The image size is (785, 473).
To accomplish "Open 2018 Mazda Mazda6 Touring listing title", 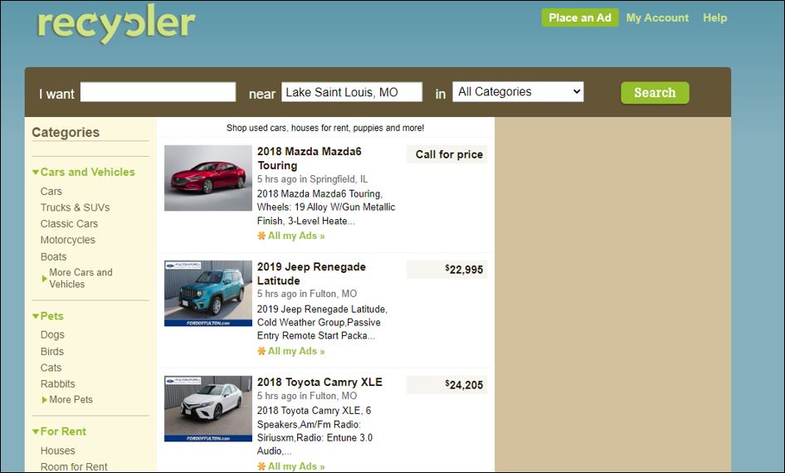I will tap(309, 158).
